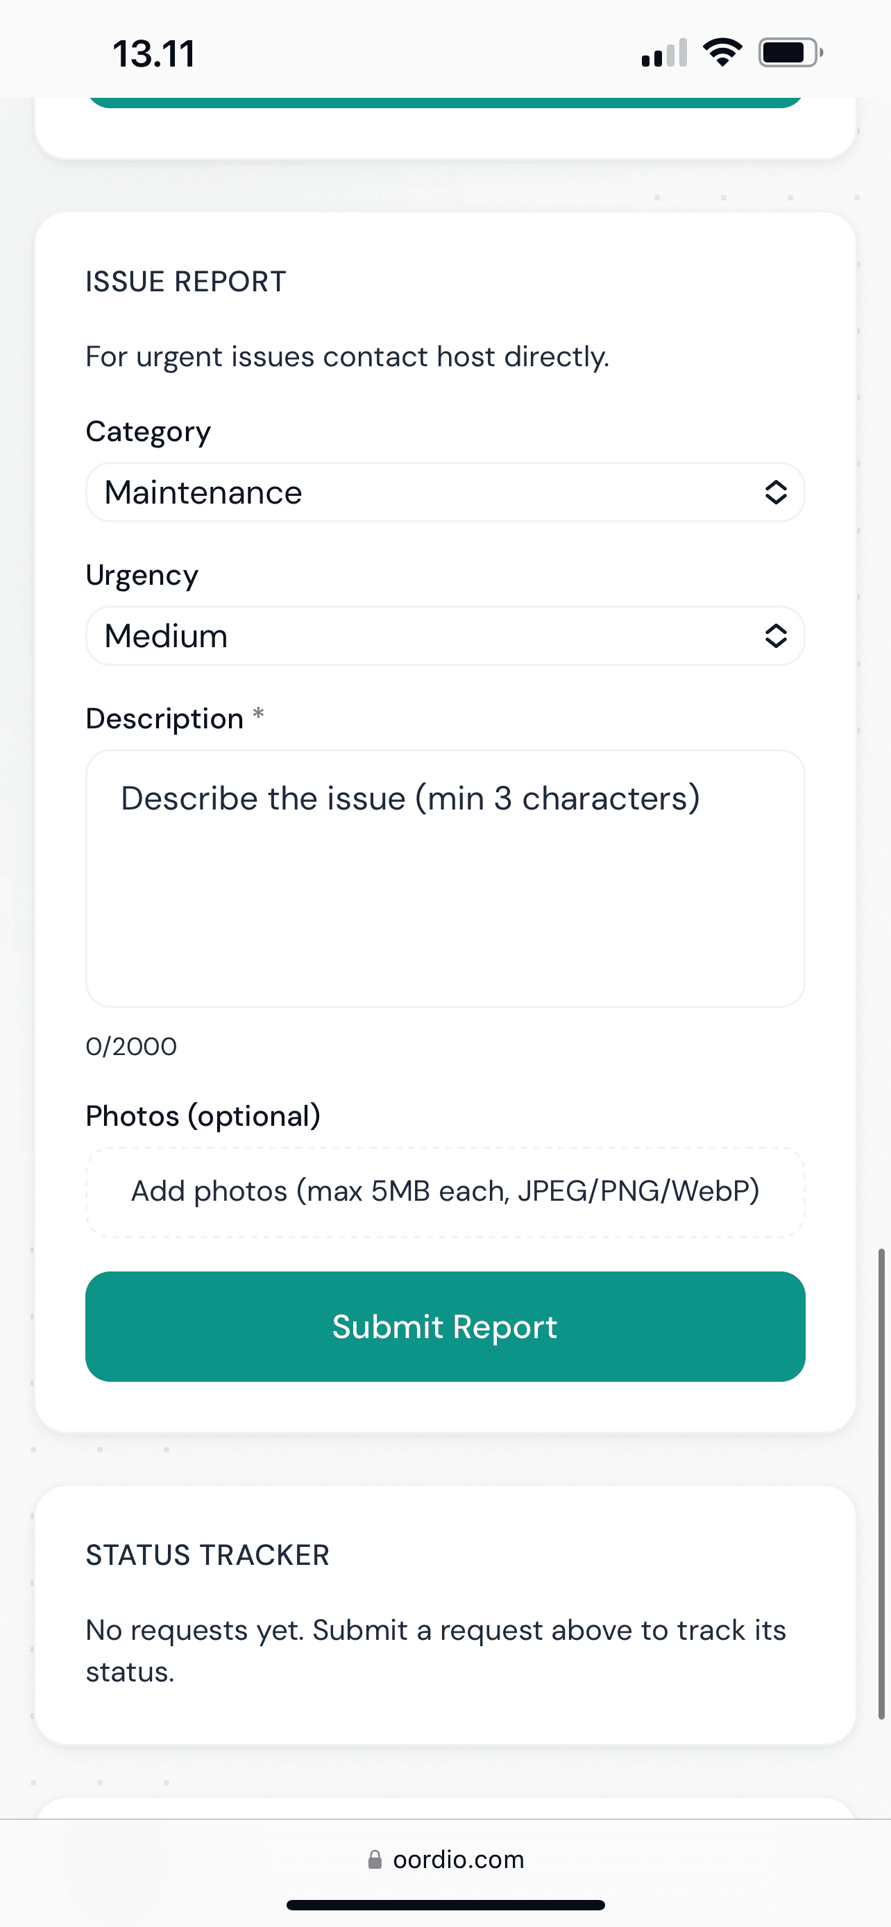Tap the ISSUE REPORT section heading

pyautogui.click(x=185, y=280)
